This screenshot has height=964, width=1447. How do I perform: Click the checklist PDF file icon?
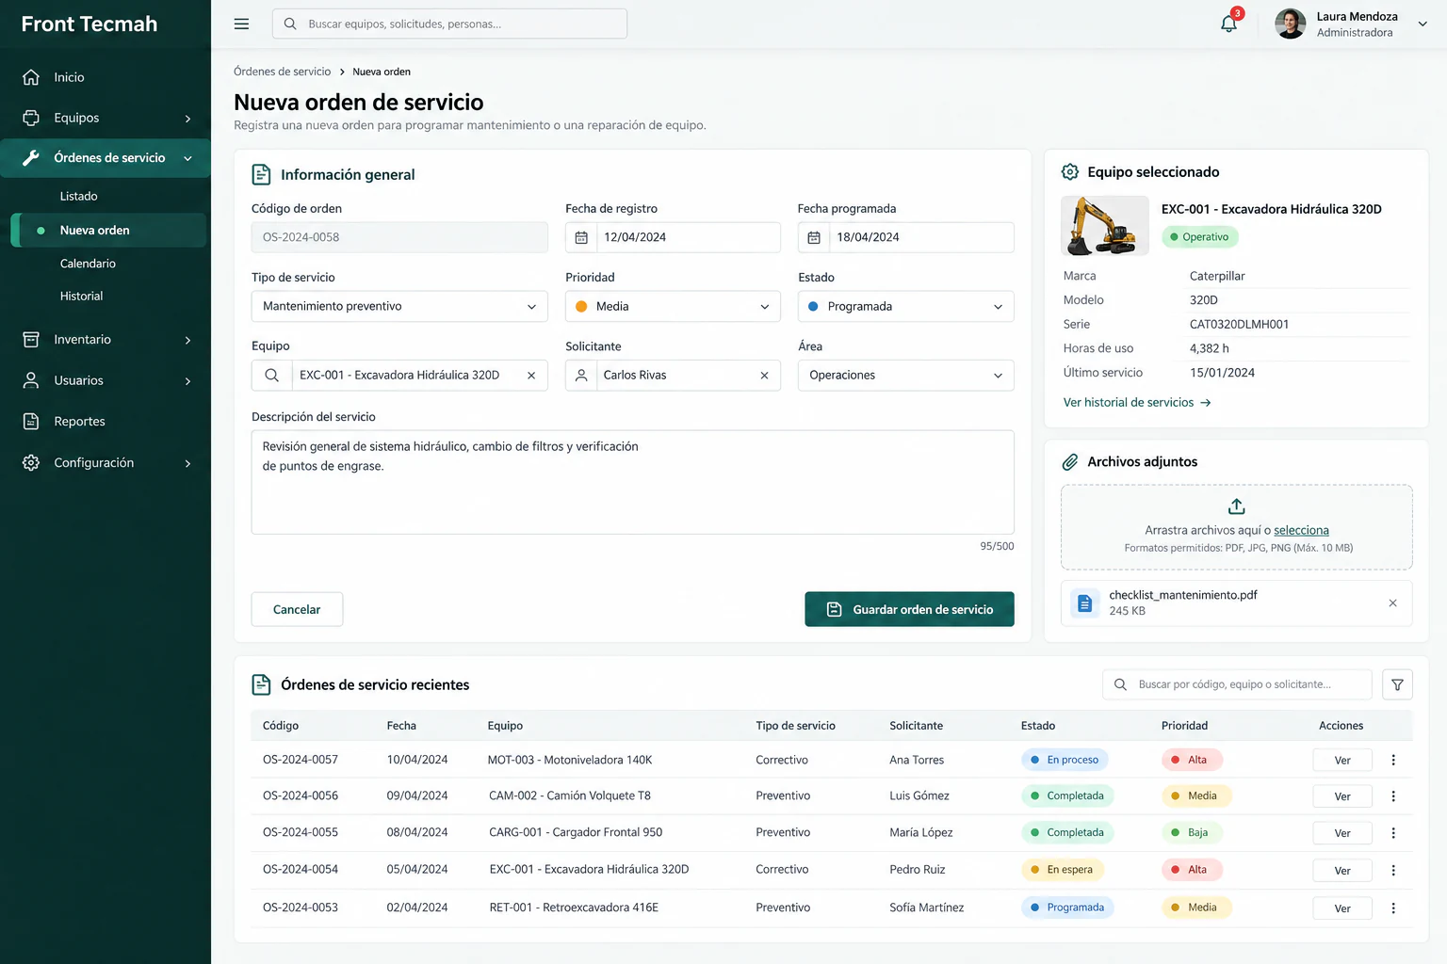(x=1084, y=603)
